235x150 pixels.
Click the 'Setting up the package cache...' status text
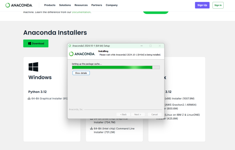click(87, 64)
